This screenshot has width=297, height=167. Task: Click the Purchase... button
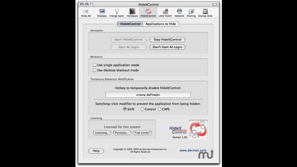tap(122, 133)
